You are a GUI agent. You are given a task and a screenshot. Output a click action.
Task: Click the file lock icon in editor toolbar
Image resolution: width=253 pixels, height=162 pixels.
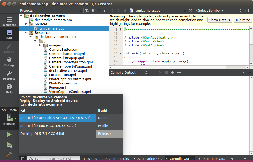[x=125, y=11]
